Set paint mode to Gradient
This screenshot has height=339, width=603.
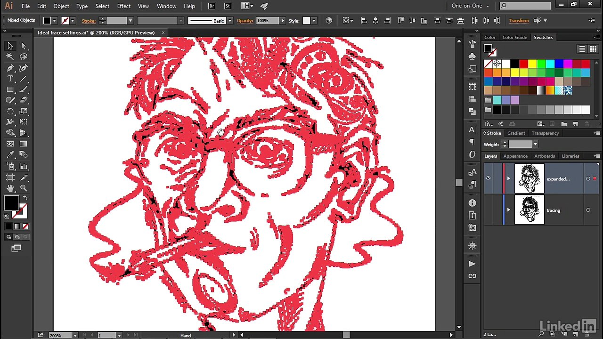pyautogui.click(x=17, y=226)
